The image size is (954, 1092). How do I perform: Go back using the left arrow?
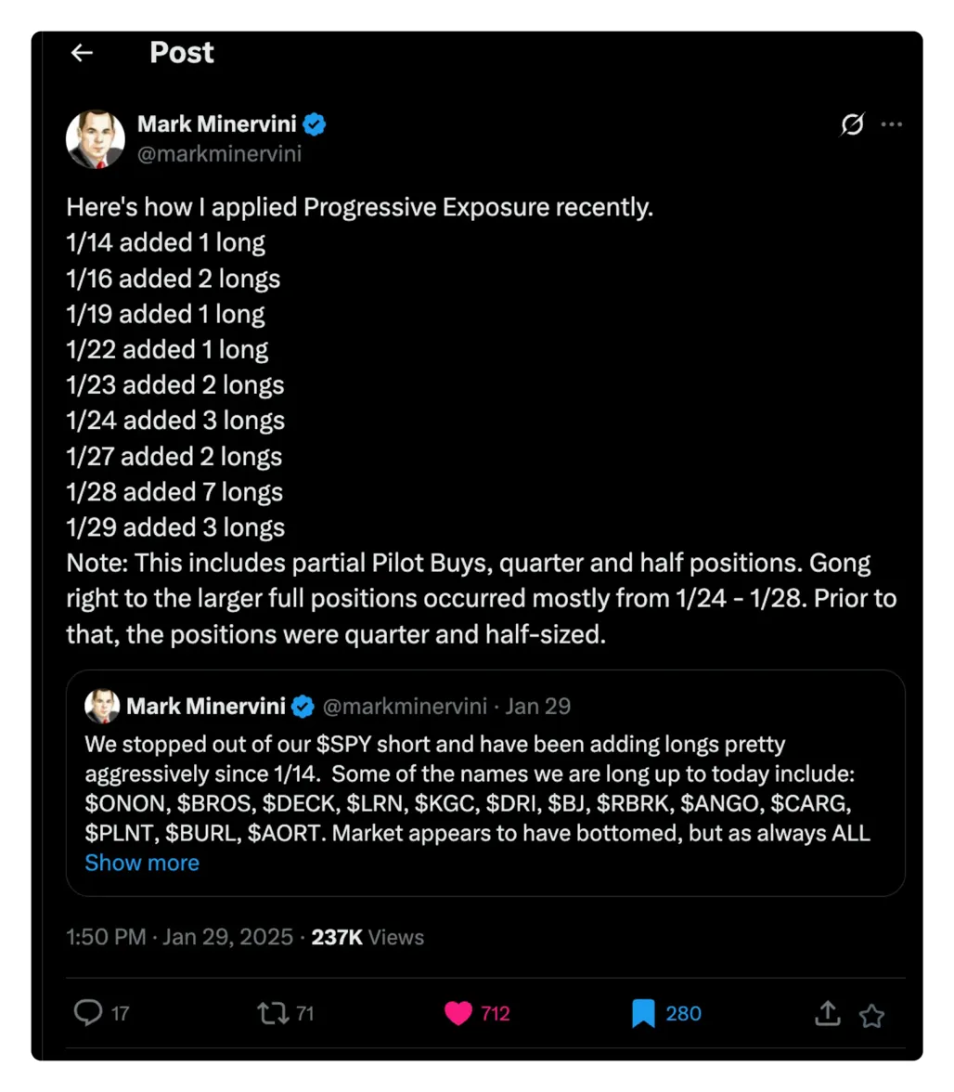pos(83,54)
